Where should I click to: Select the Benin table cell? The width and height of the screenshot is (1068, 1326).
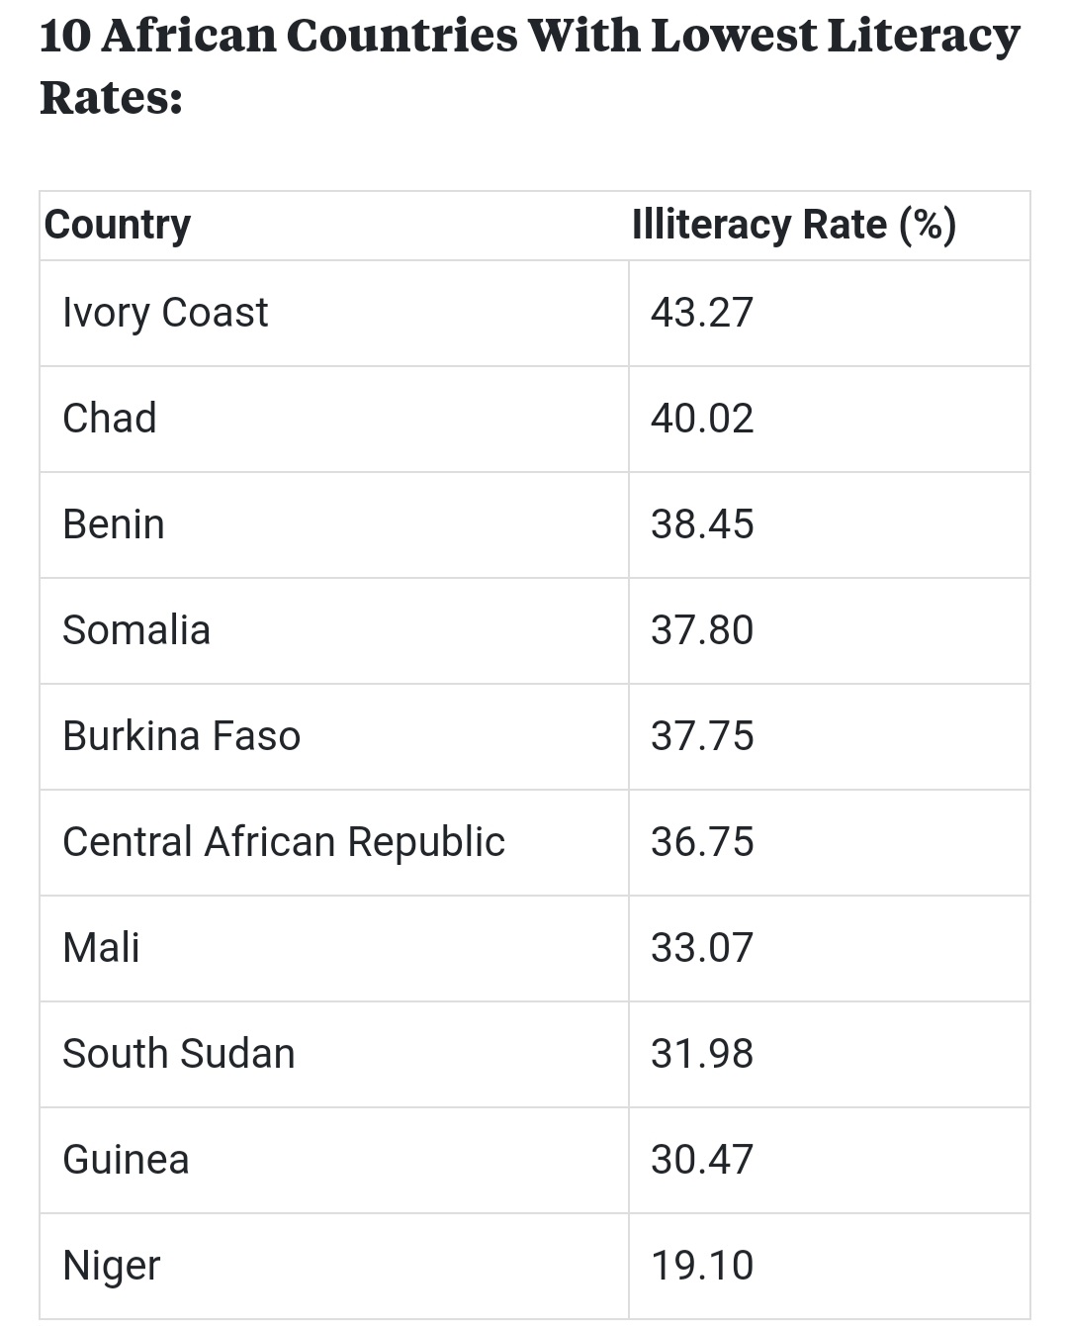(114, 524)
